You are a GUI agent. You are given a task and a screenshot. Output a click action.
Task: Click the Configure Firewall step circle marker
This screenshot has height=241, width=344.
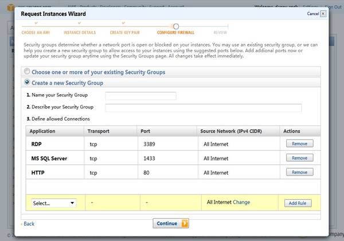click(x=176, y=26)
